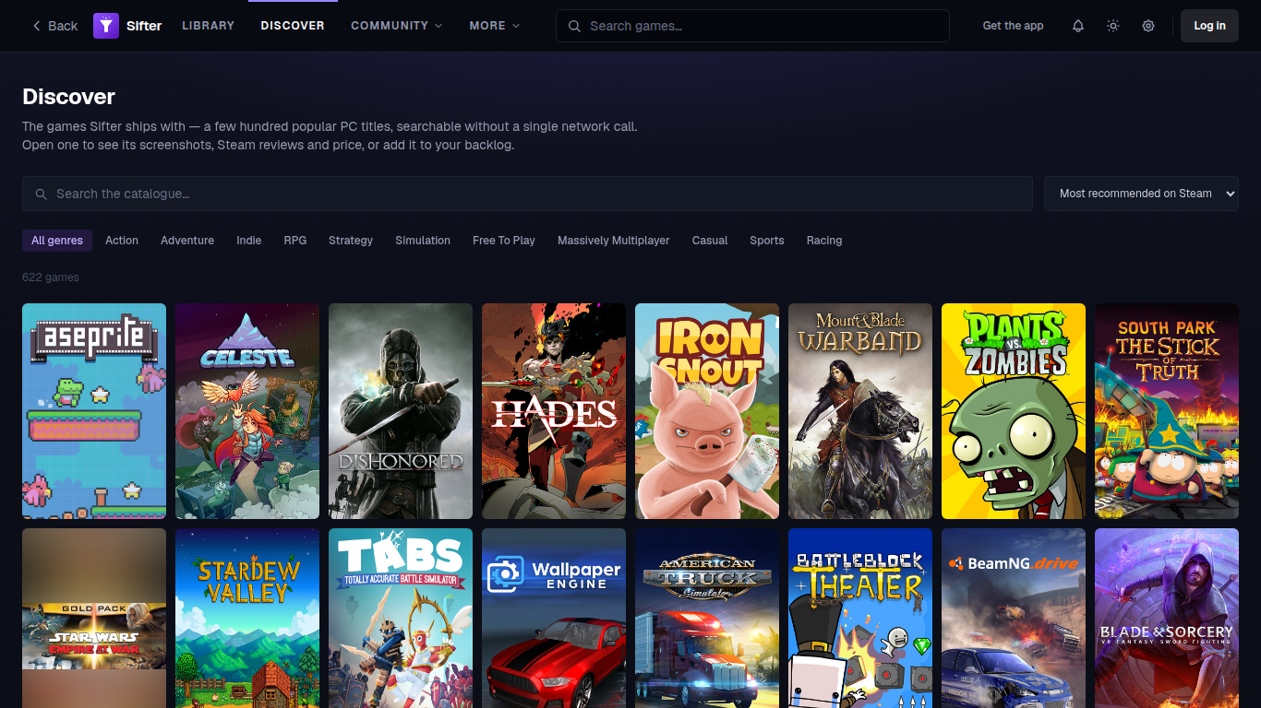Image resolution: width=1261 pixels, height=708 pixels.
Task: Go back using the Back button
Action: (54, 26)
